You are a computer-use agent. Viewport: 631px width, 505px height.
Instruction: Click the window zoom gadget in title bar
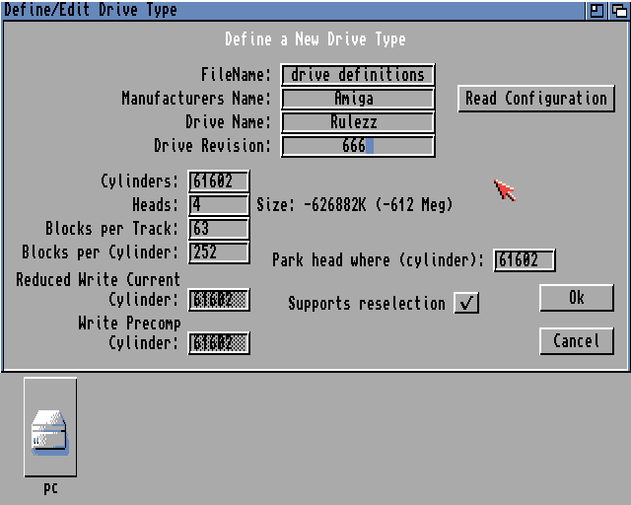click(x=597, y=10)
